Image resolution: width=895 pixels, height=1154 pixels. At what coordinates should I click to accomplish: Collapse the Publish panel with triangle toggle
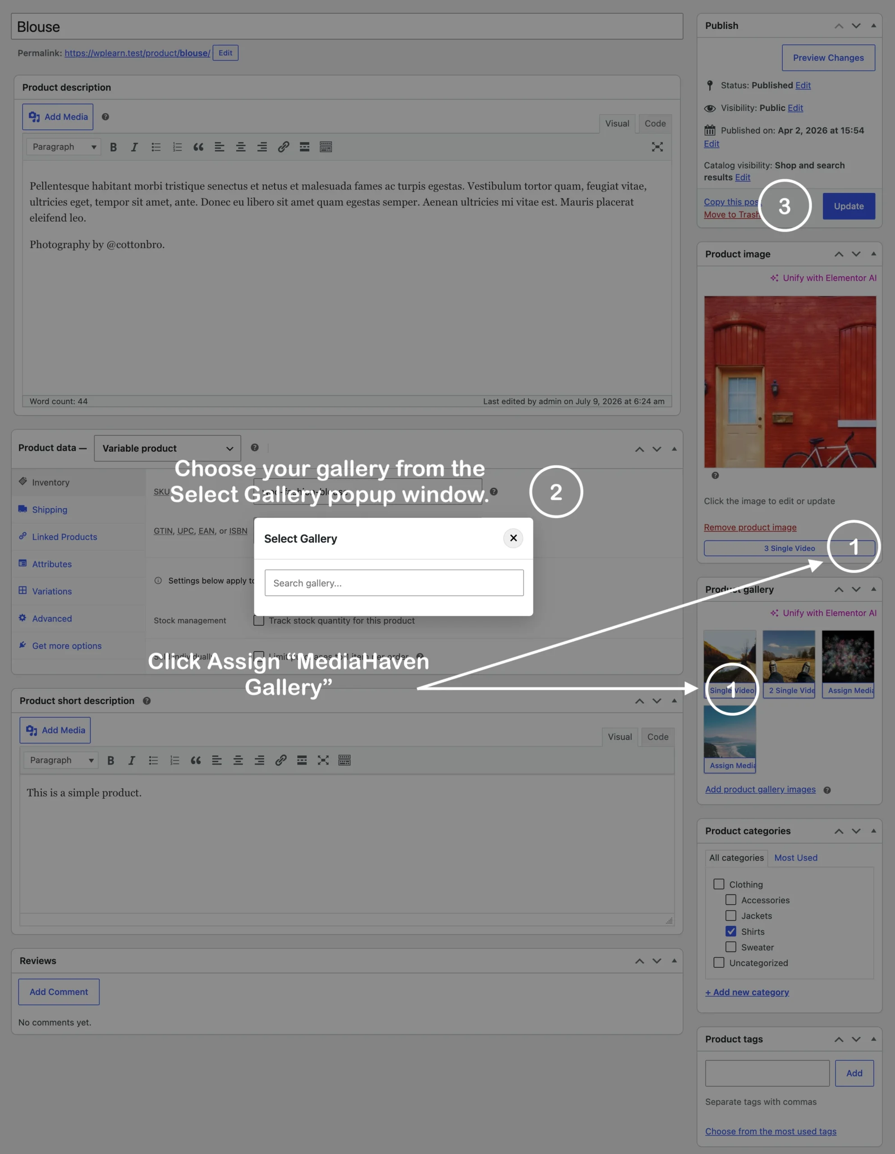(873, 25)
